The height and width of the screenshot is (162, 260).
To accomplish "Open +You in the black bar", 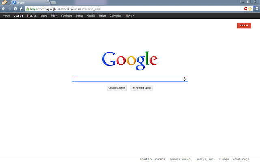I will coord(6,15).
